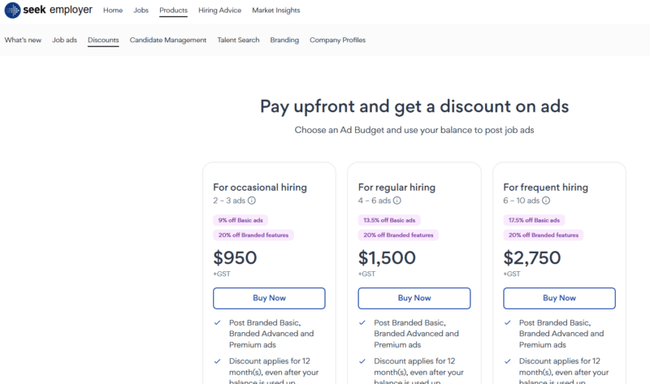Open the Talent Search tab

(238, 40)
